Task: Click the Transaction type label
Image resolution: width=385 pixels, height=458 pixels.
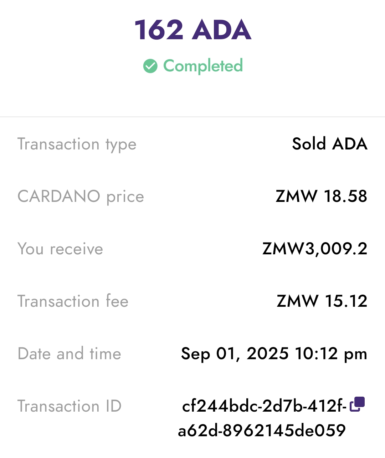Action: (x=77, y=144)
